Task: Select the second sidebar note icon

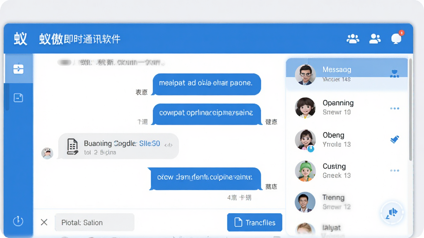Action: [x=18, y=98]
